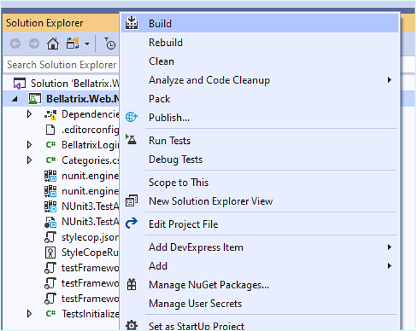
Task: Select the .editorconfig file name
Action: 90,130
